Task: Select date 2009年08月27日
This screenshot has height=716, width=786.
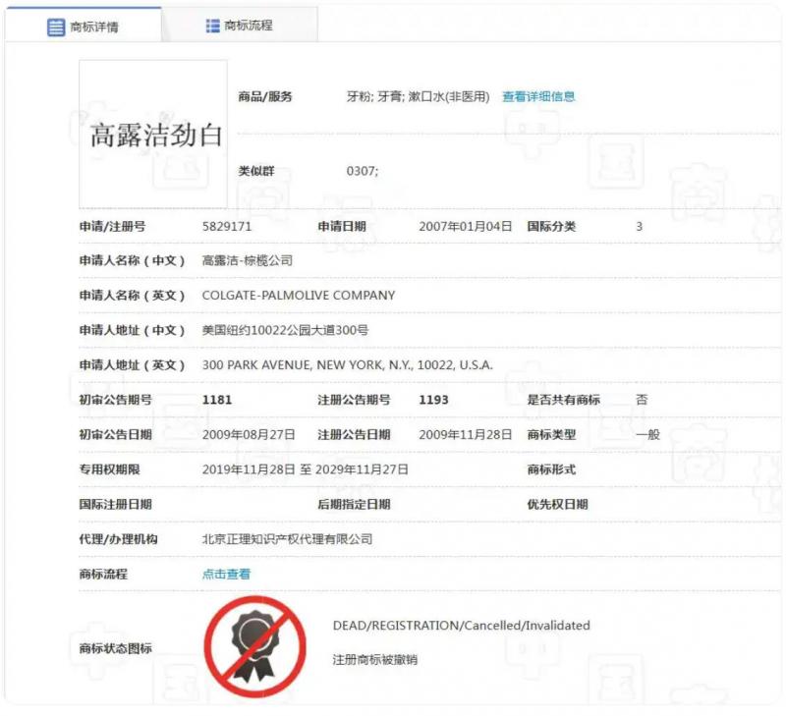Action: [249, 434]
